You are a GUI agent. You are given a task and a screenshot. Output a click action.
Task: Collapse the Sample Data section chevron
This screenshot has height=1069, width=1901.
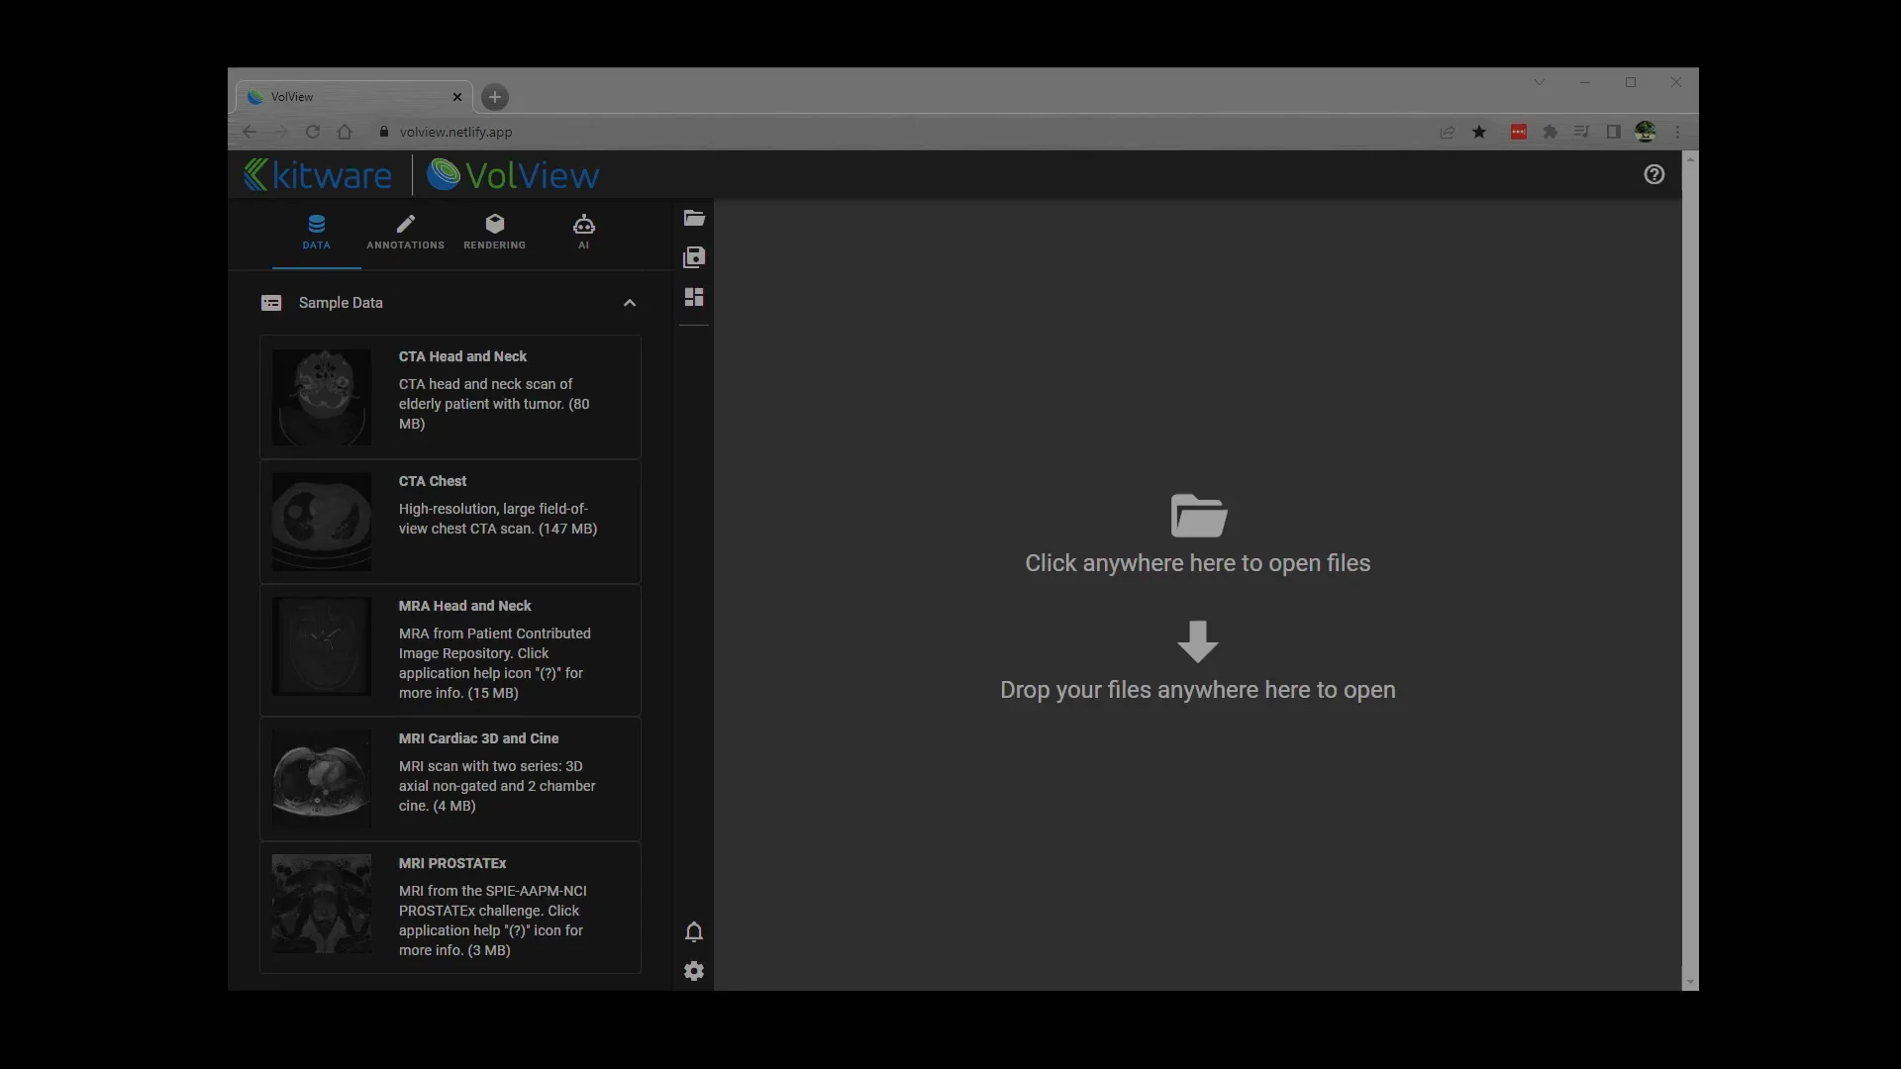[630, 303]
